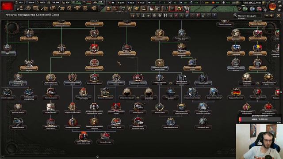The image size is (283, 159).
Task: Close the focus tree with X
Action: click(279, 16)
